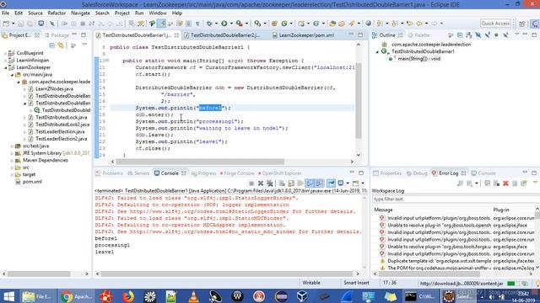This screenshot has height=303, width=540.
Task: Switch to the Servers tab
Action: (x=138, y=173)
